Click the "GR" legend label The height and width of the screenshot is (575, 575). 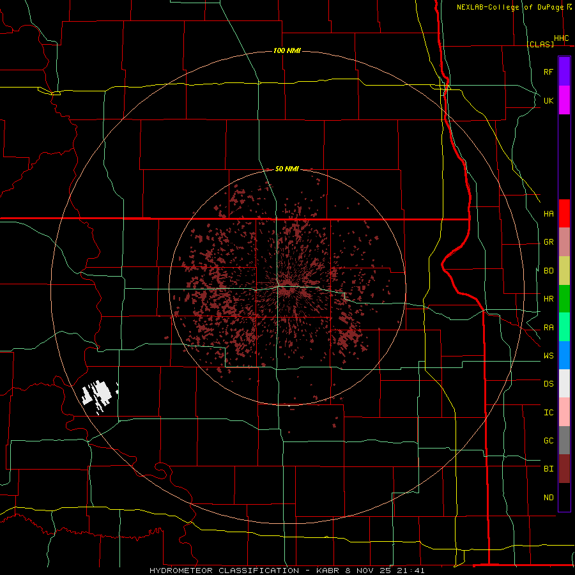(549, 242)
